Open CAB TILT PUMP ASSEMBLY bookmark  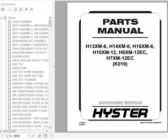click(x=28, y=72)
